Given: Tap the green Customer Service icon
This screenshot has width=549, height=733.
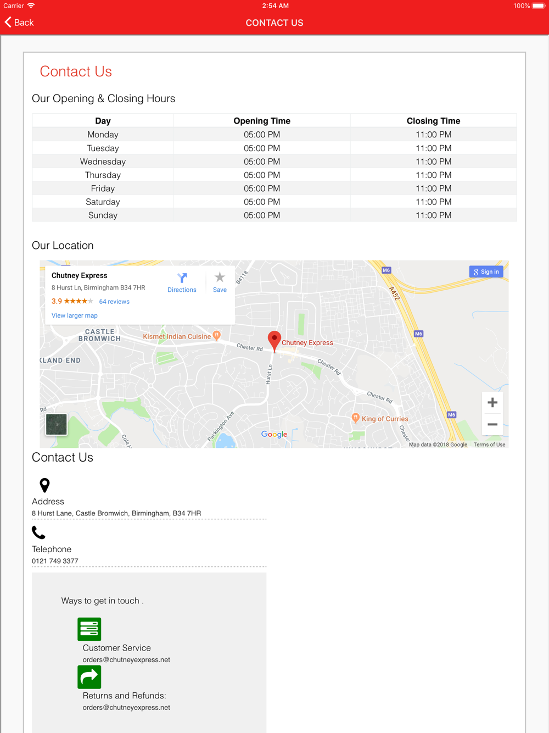Looking at the screenshot, I should click(x=89, y=629).
